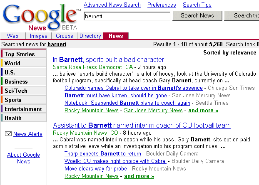Open About Google News link
This screenshot has width=259, height=185.
pyautogui.click(x=23, y=158)
